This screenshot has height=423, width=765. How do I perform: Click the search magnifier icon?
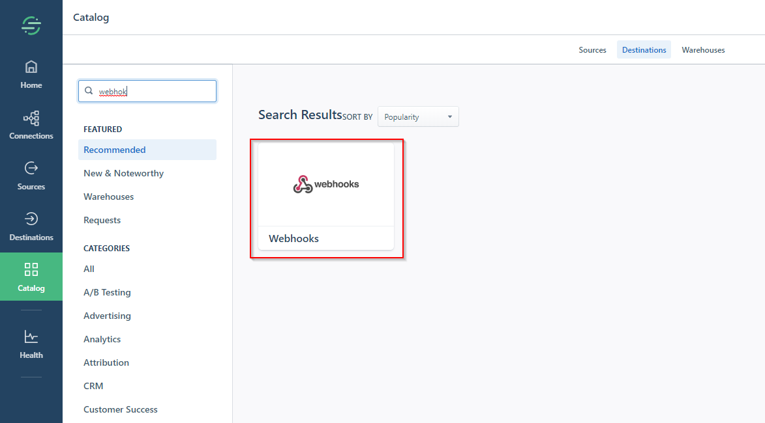click(x=89, y=91)
